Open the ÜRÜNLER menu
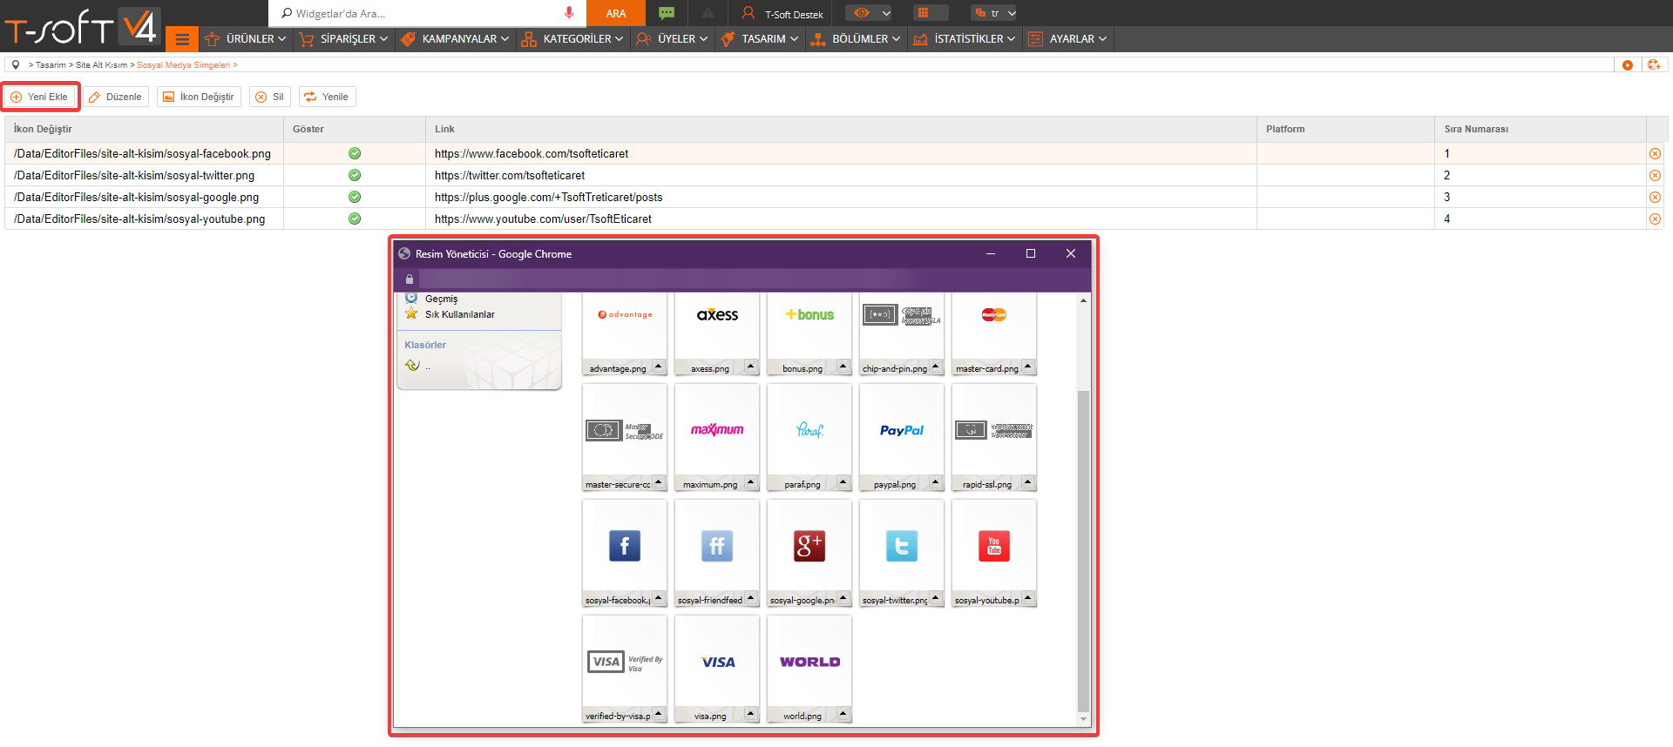This screenshot has height=747, width=1673. (245, 39)
